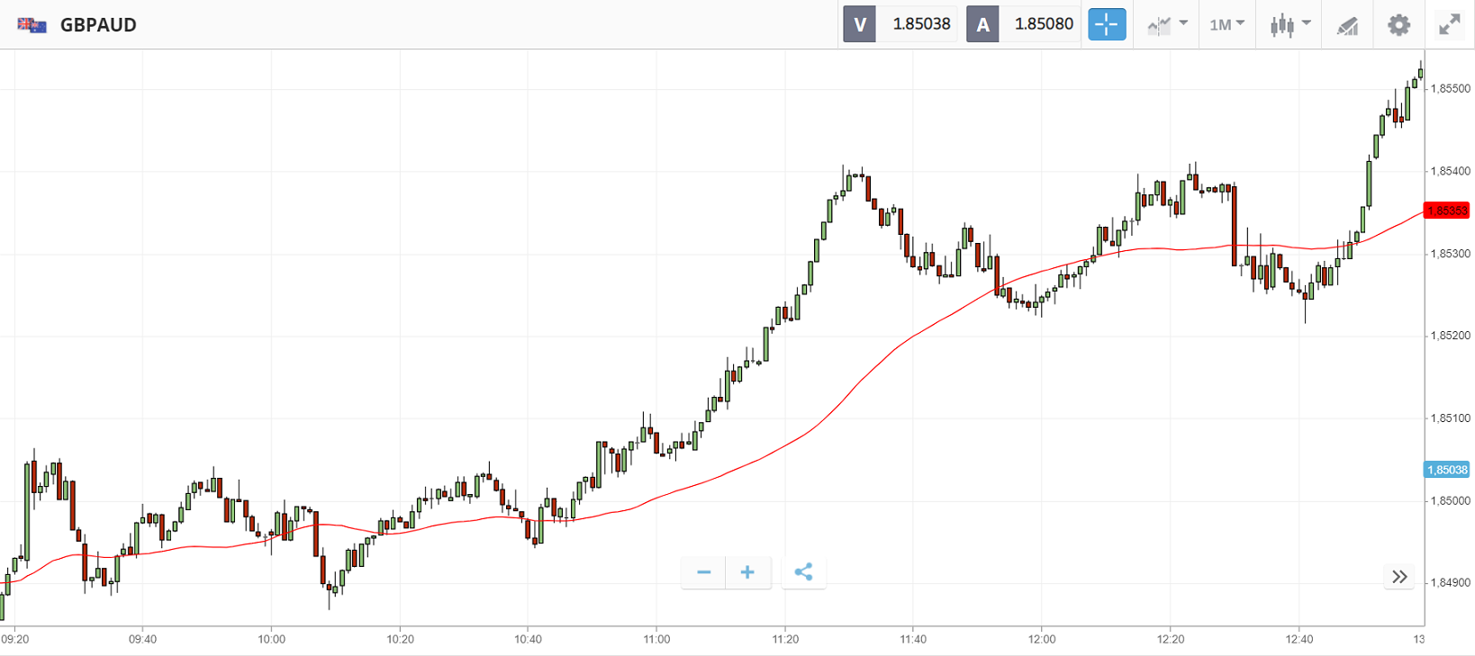Zoom in the chart with plus button
The height and width of the screenshot is (656, 1475).
747,572
